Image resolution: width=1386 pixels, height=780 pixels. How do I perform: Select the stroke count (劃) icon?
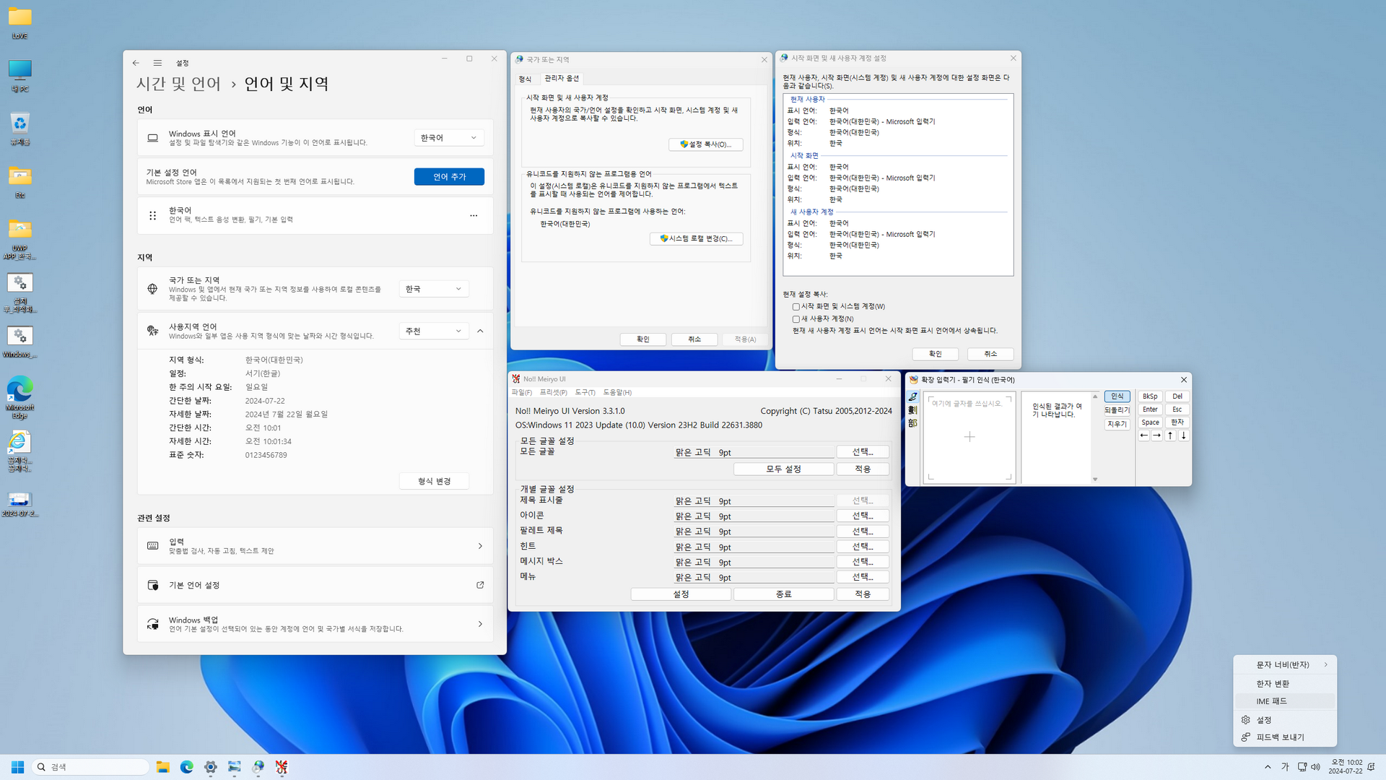point(913,410)
